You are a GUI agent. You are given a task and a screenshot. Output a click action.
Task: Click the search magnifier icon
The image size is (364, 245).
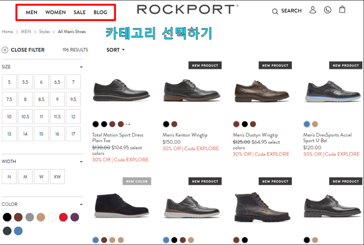[275, 11]
